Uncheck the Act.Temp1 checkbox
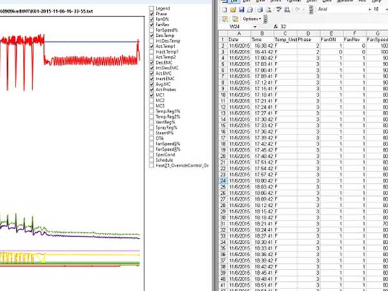388x291 pixels. tap(151, 47)
